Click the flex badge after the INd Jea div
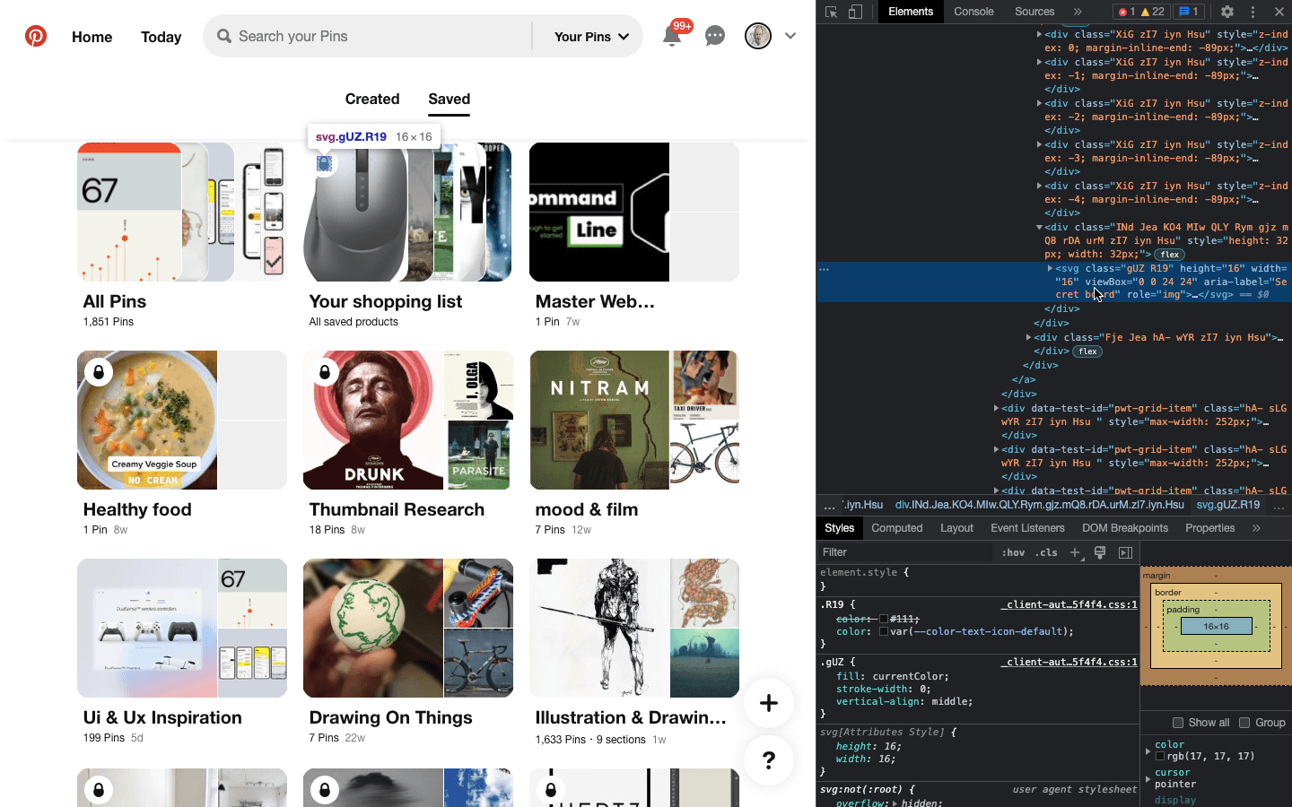The image size is (1292, 807). point(1169,255)
